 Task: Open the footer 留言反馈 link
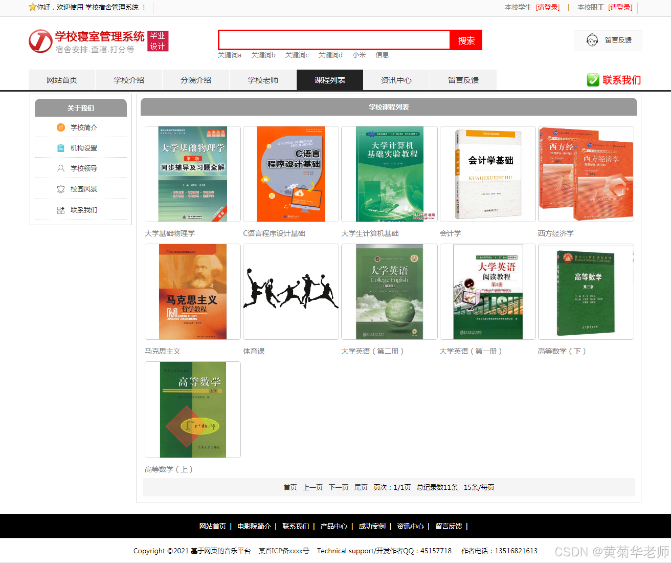(x=449, y=526)
